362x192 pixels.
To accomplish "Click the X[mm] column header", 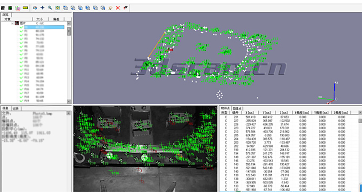I will pyautogui.click(x=250, y=113).
